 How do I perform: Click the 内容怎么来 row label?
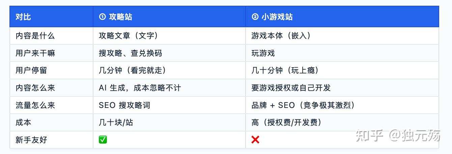(35, 88)
